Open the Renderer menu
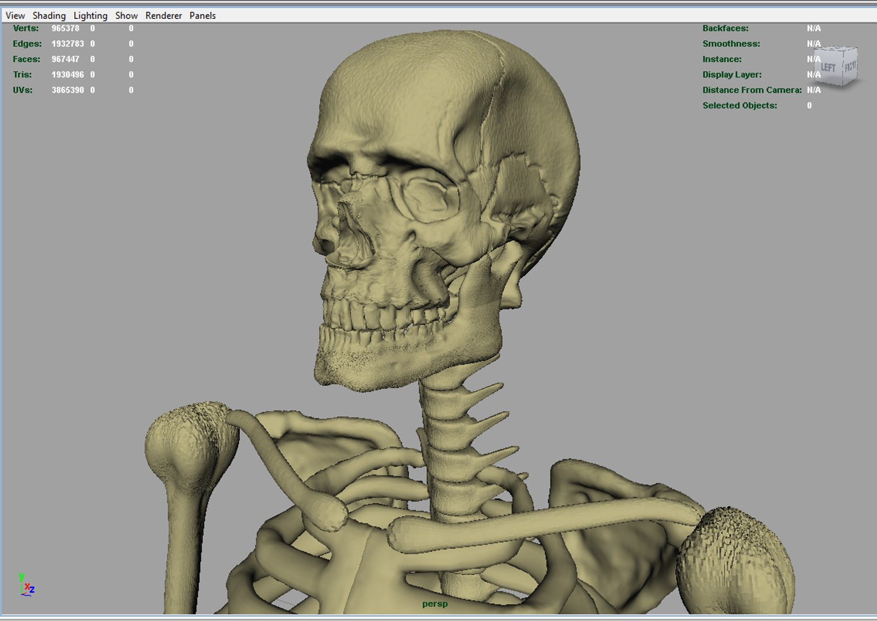This screenshot has height=621, width=877. (163, 16)
